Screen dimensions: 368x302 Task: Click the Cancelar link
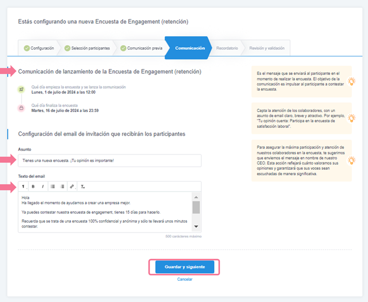coord(185,279)
